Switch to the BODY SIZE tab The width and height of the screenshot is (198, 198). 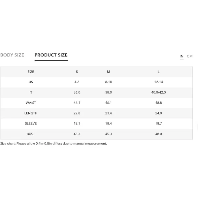click(12, 55)
